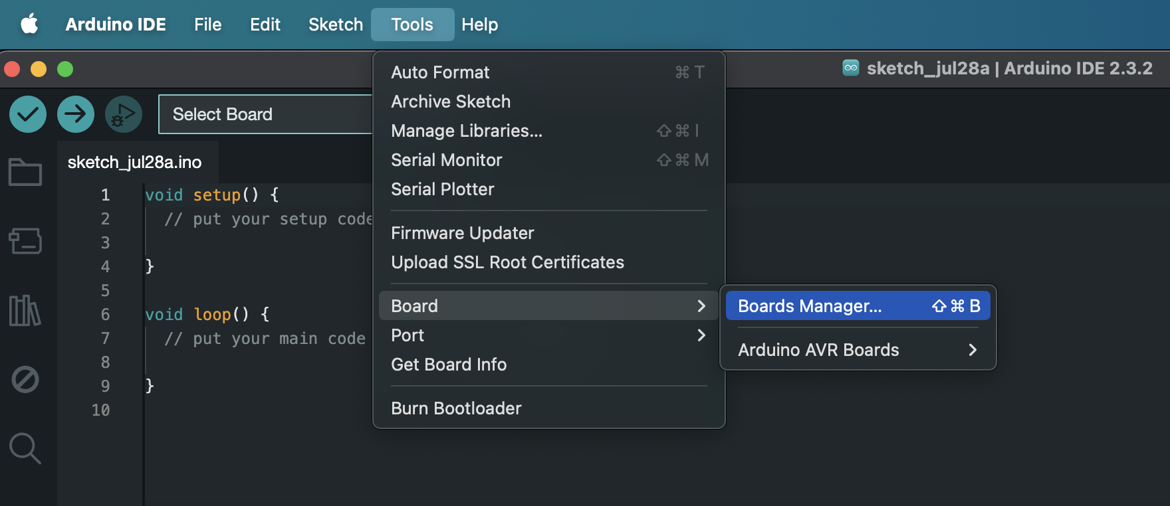Click the Upload arrow button
Screen dimensions: 1170x506
tap(76, 114)
